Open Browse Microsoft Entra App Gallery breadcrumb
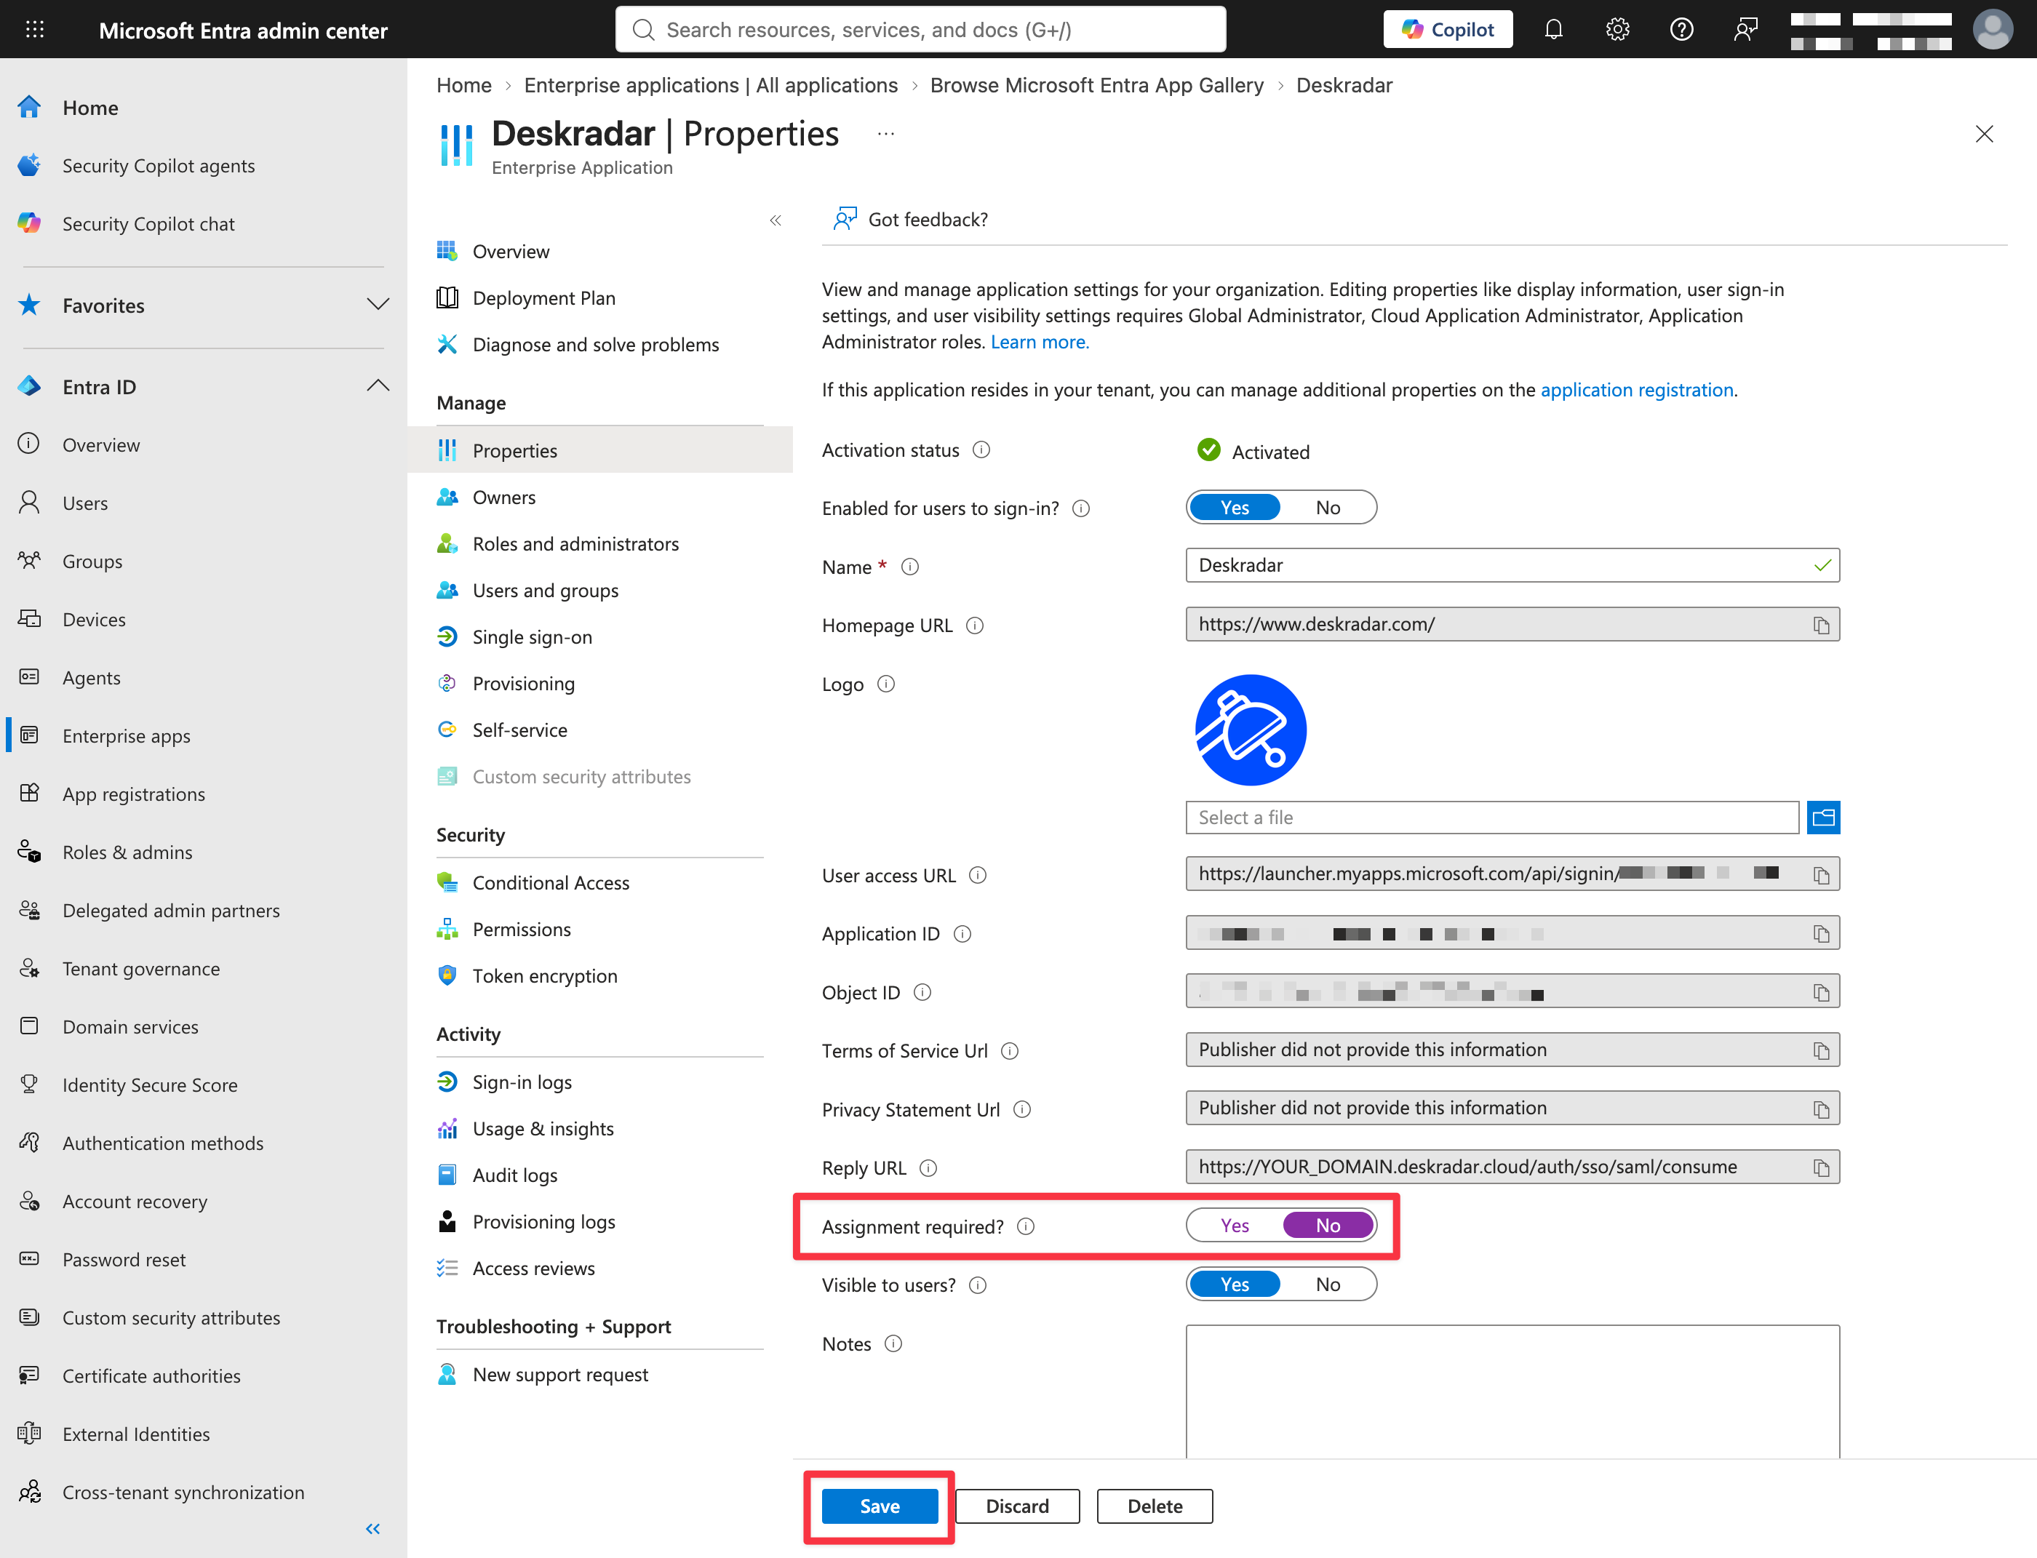The width and height of the screenshot is (2037, 1558). click(x=1096, y=85)
